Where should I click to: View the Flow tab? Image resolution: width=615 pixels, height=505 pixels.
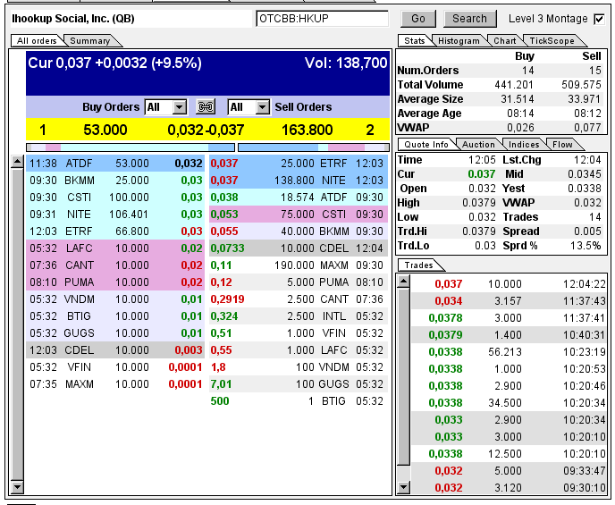tap(562, 145)
